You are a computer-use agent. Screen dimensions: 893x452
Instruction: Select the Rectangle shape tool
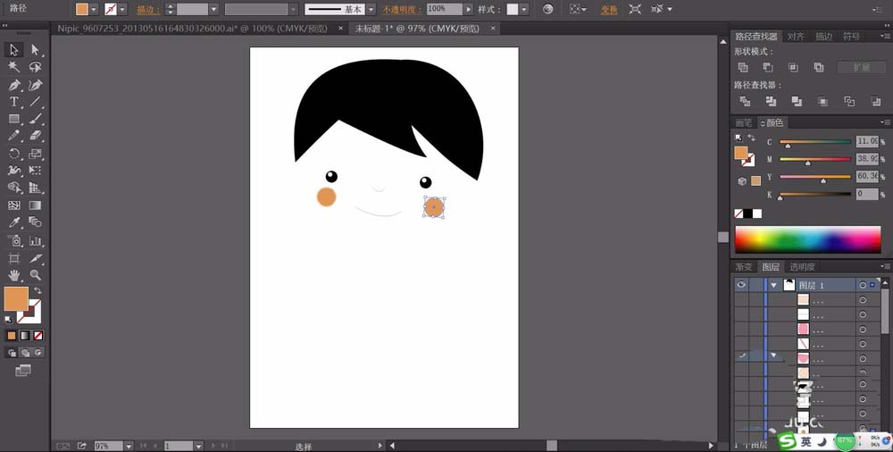pyautogui.click(x=14, y=119)
